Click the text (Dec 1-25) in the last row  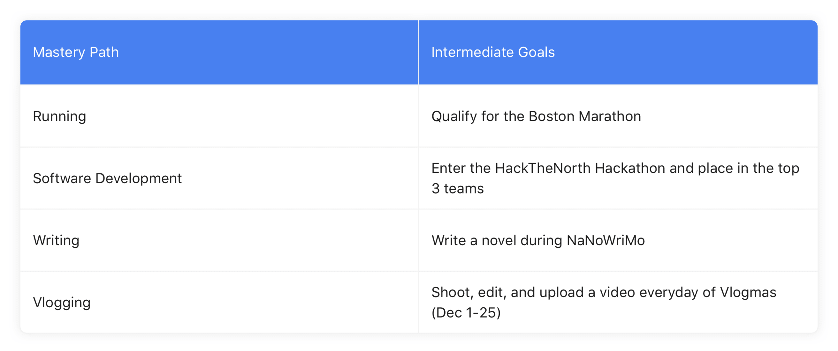pyautogui.click(x=466, y=313)
